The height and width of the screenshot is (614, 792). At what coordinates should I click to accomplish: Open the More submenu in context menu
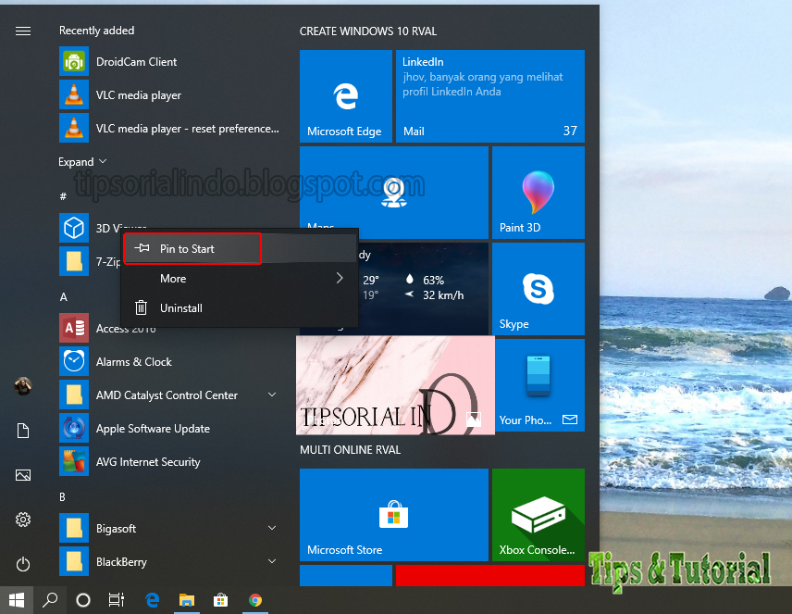pyautogui.click(x=240, y=278)
